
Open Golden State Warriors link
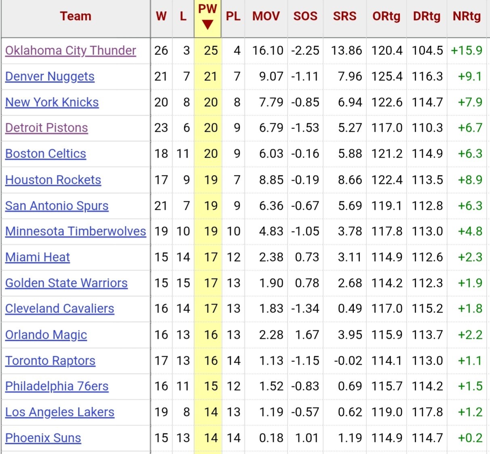coord(66,283)
